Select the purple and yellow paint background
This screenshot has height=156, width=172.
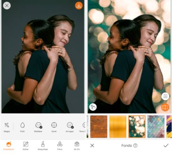tap(169, 127)
